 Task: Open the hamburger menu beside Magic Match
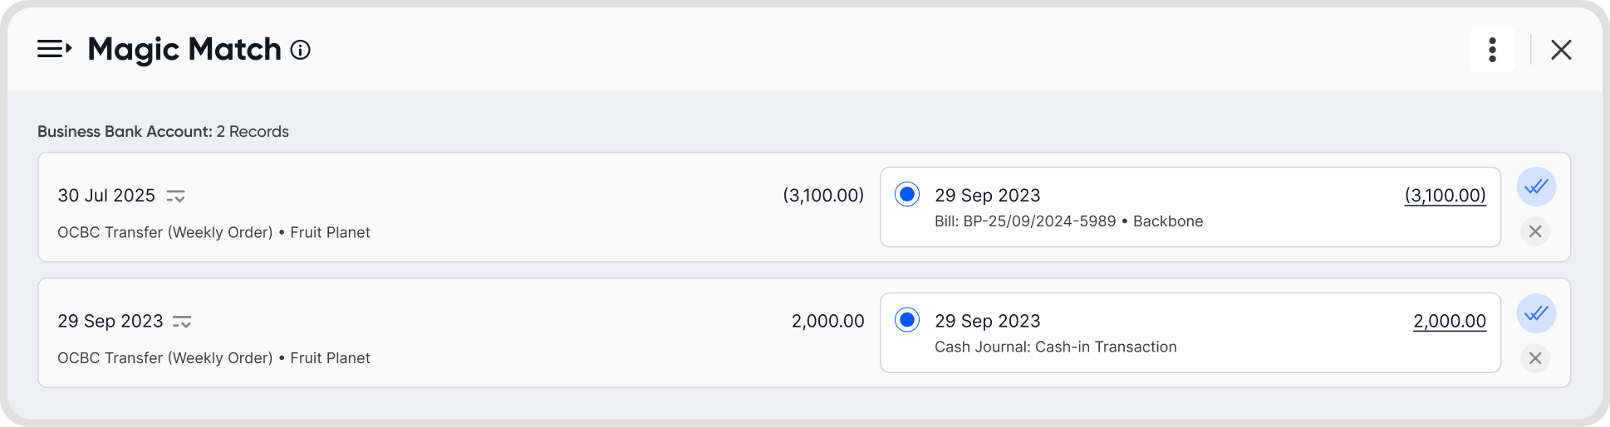[55, 50]
